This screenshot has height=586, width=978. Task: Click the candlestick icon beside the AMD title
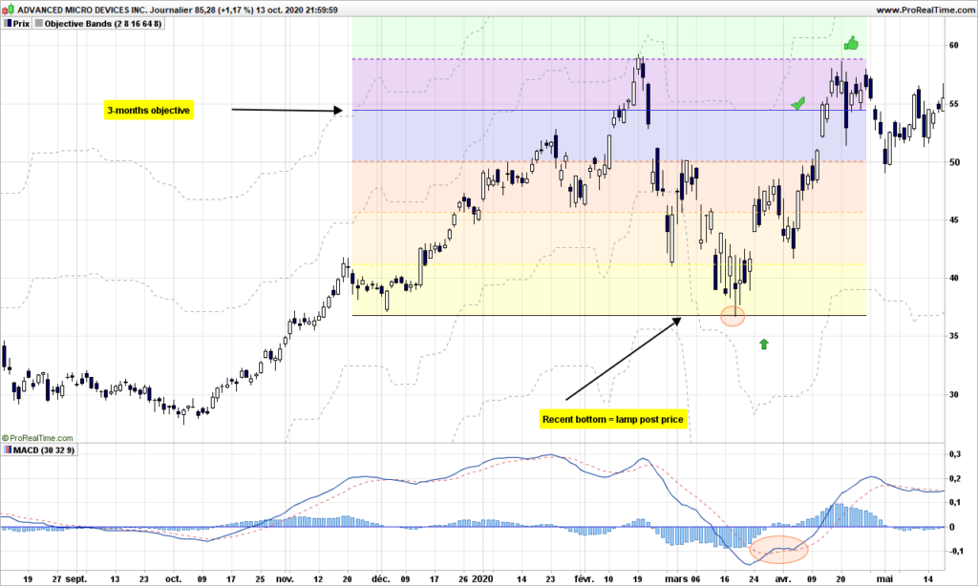(7, 10)
